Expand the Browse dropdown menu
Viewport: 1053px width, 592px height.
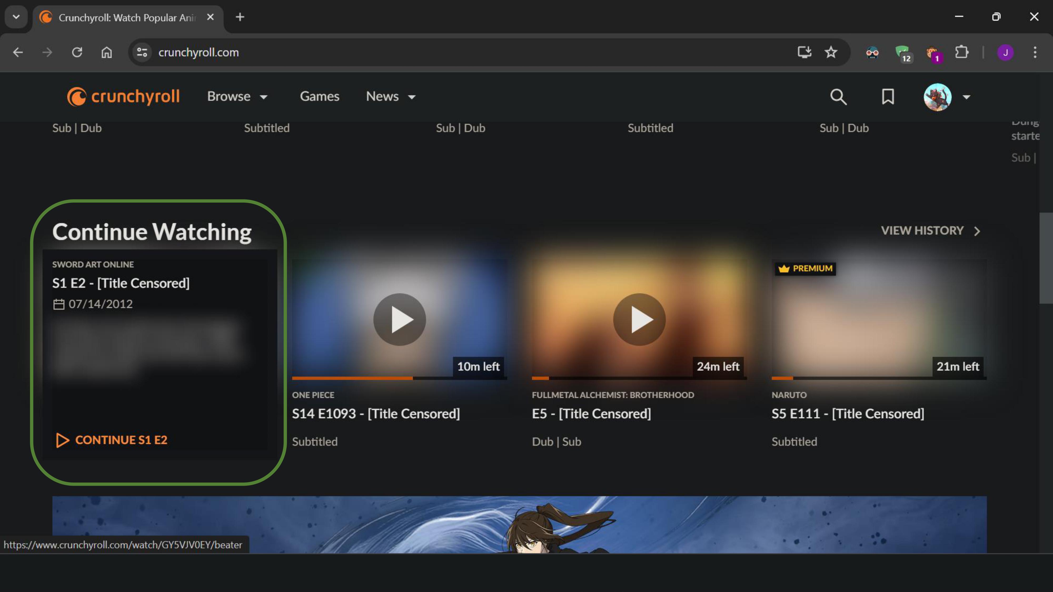(237, 96)
